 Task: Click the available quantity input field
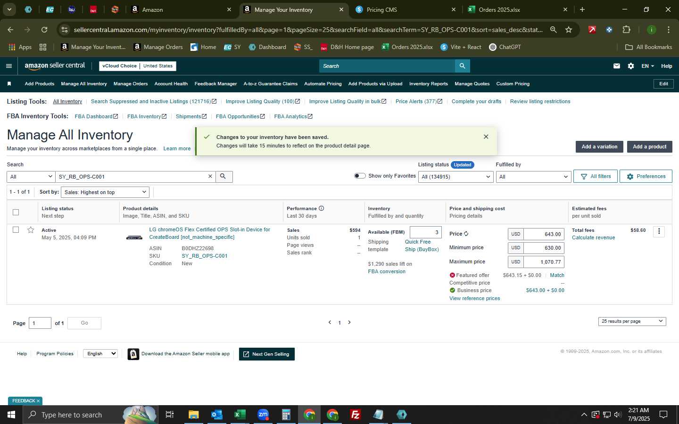(x=425, y=232)
